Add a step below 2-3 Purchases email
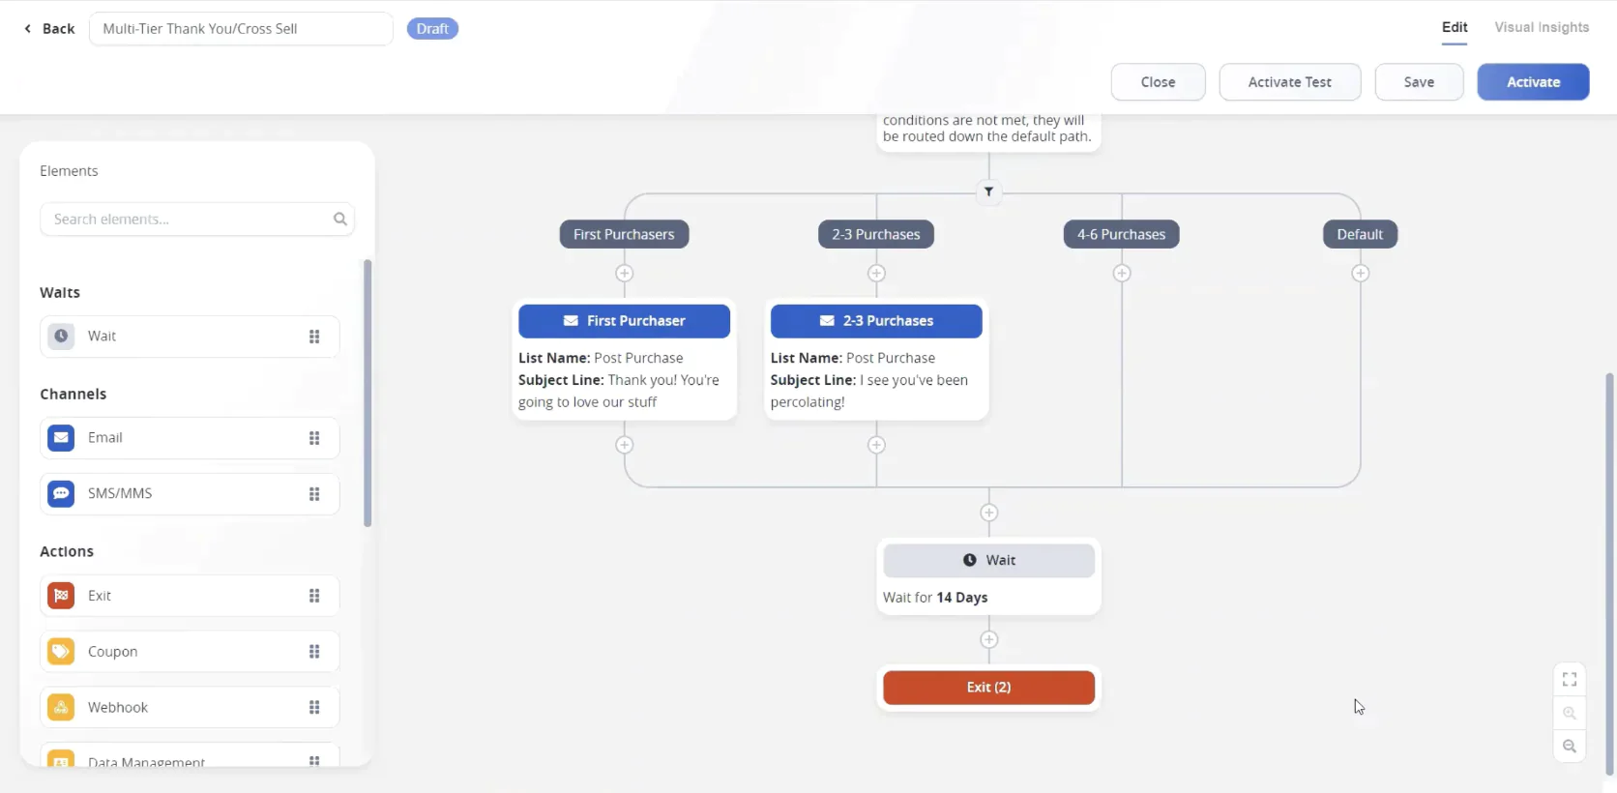The height and width of the screenshot is (793, 1617). pyautogui.click(x=876, y=445)
